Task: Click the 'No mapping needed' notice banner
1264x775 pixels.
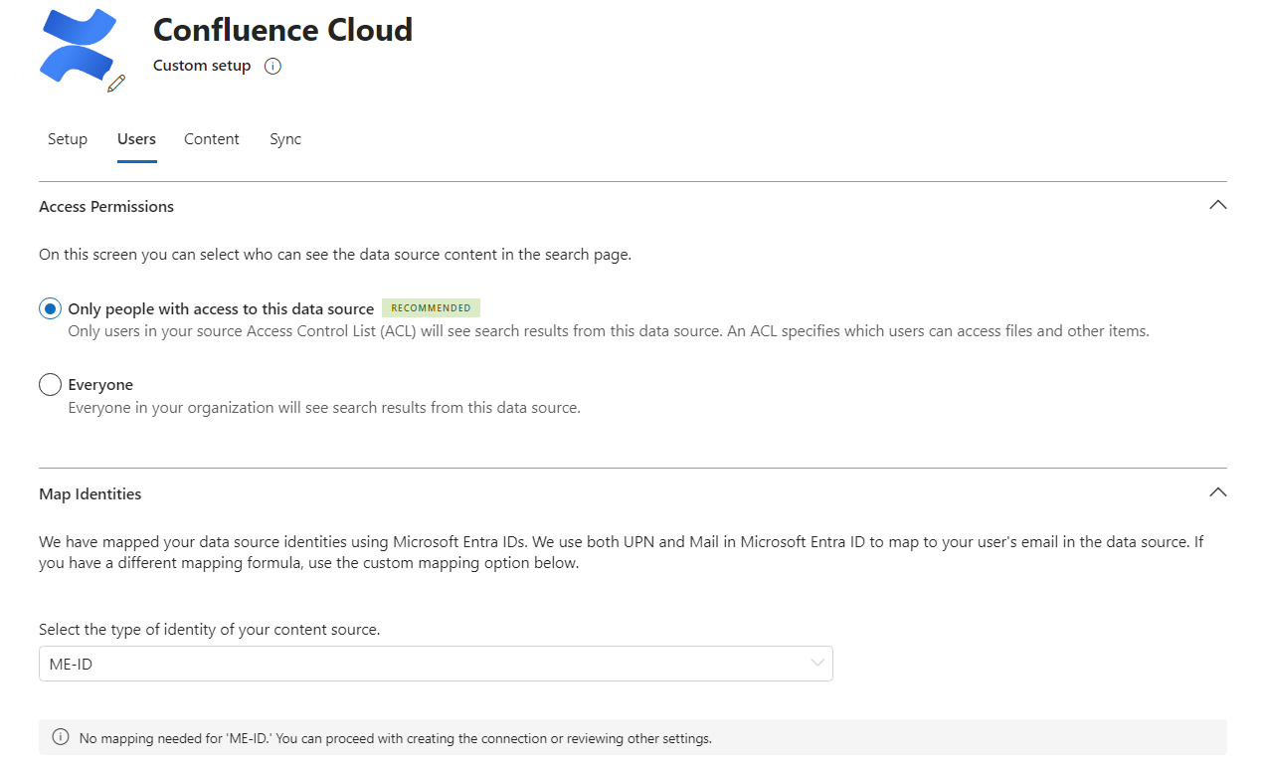Action: [x=632, y=737]
